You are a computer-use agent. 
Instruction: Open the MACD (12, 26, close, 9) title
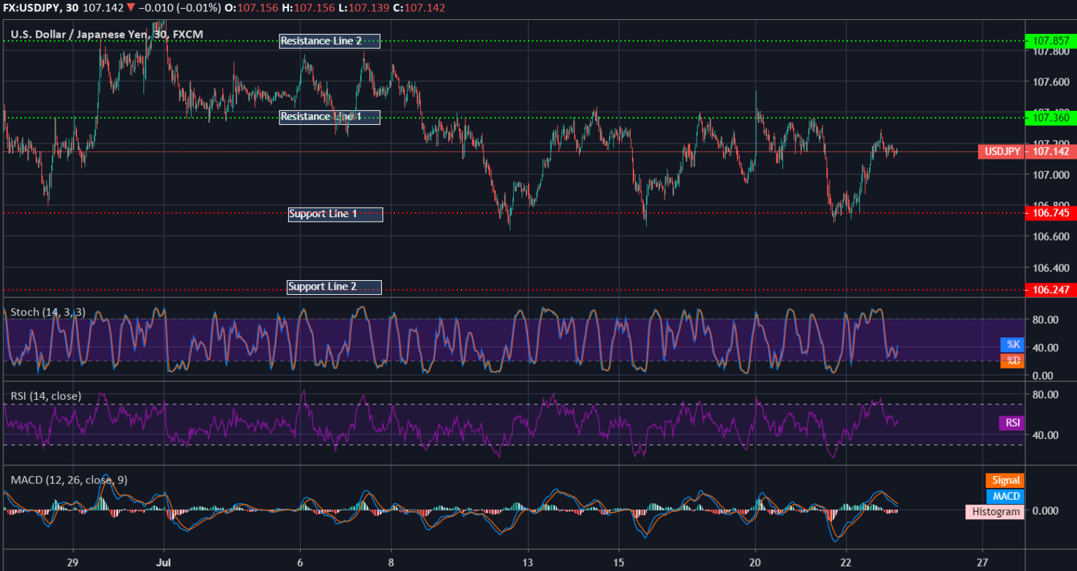point(69,480)
